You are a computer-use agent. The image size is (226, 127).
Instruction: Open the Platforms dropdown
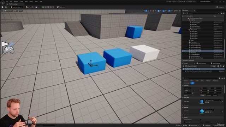(61, 7)
